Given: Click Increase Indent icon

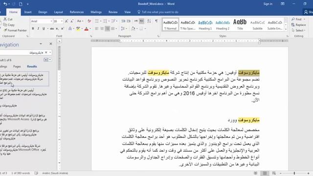Looking at the screenshot, I should click(x=129, y=21).
